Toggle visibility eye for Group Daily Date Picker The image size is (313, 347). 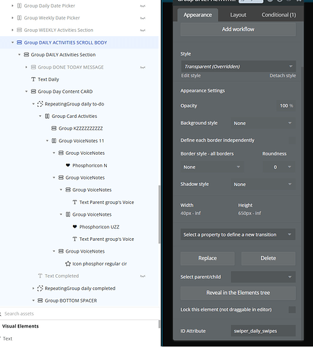[143, 6]
